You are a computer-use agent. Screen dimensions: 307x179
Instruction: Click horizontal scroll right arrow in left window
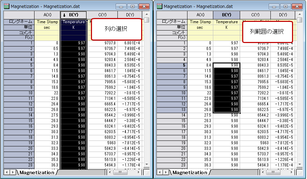pos(138,172)
